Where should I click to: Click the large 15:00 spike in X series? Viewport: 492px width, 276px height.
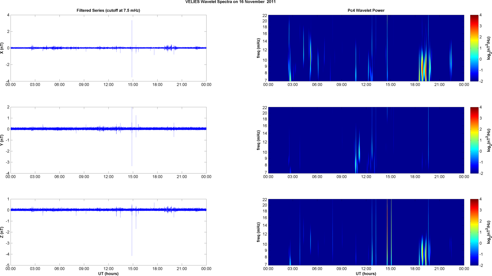tap(132, 32)
